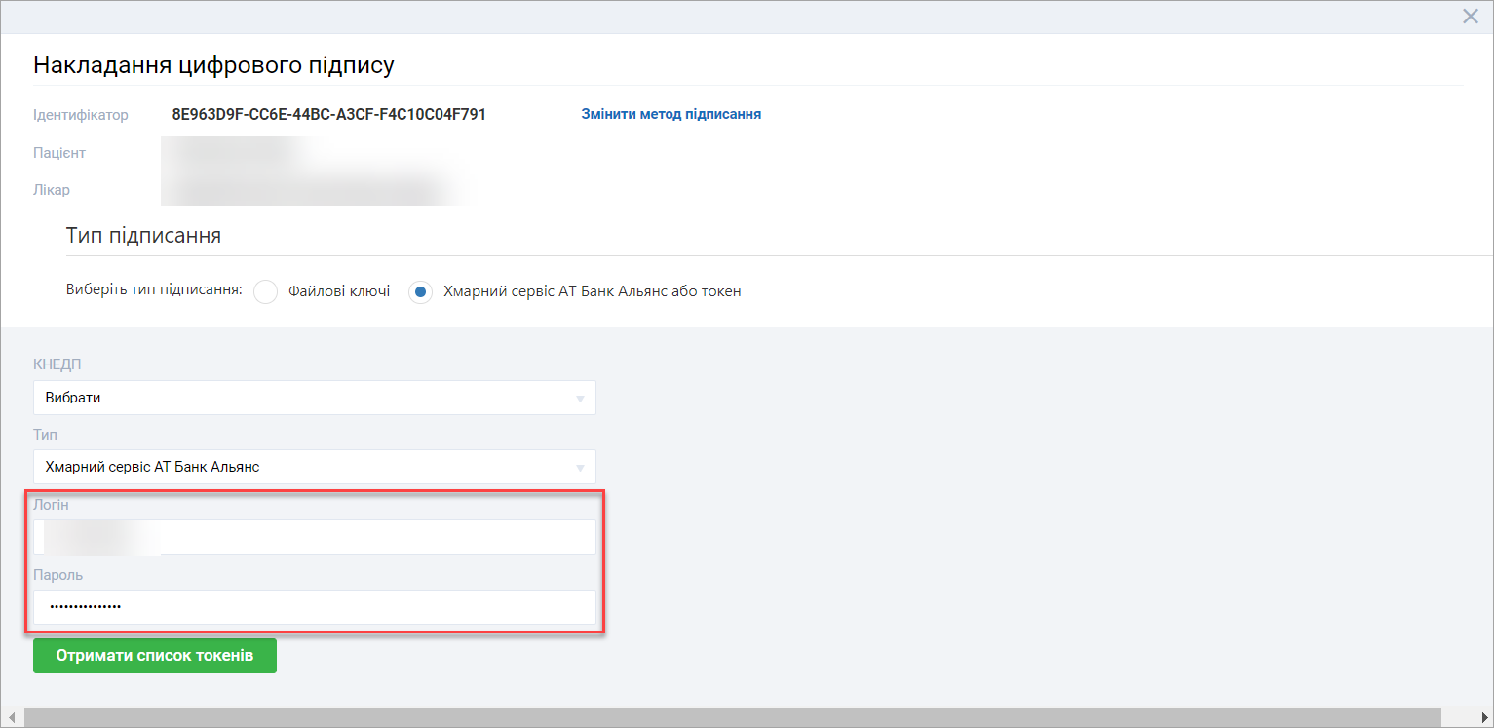
Task: Click the 'КНЕДП' field label
Action: click(57, 364)
